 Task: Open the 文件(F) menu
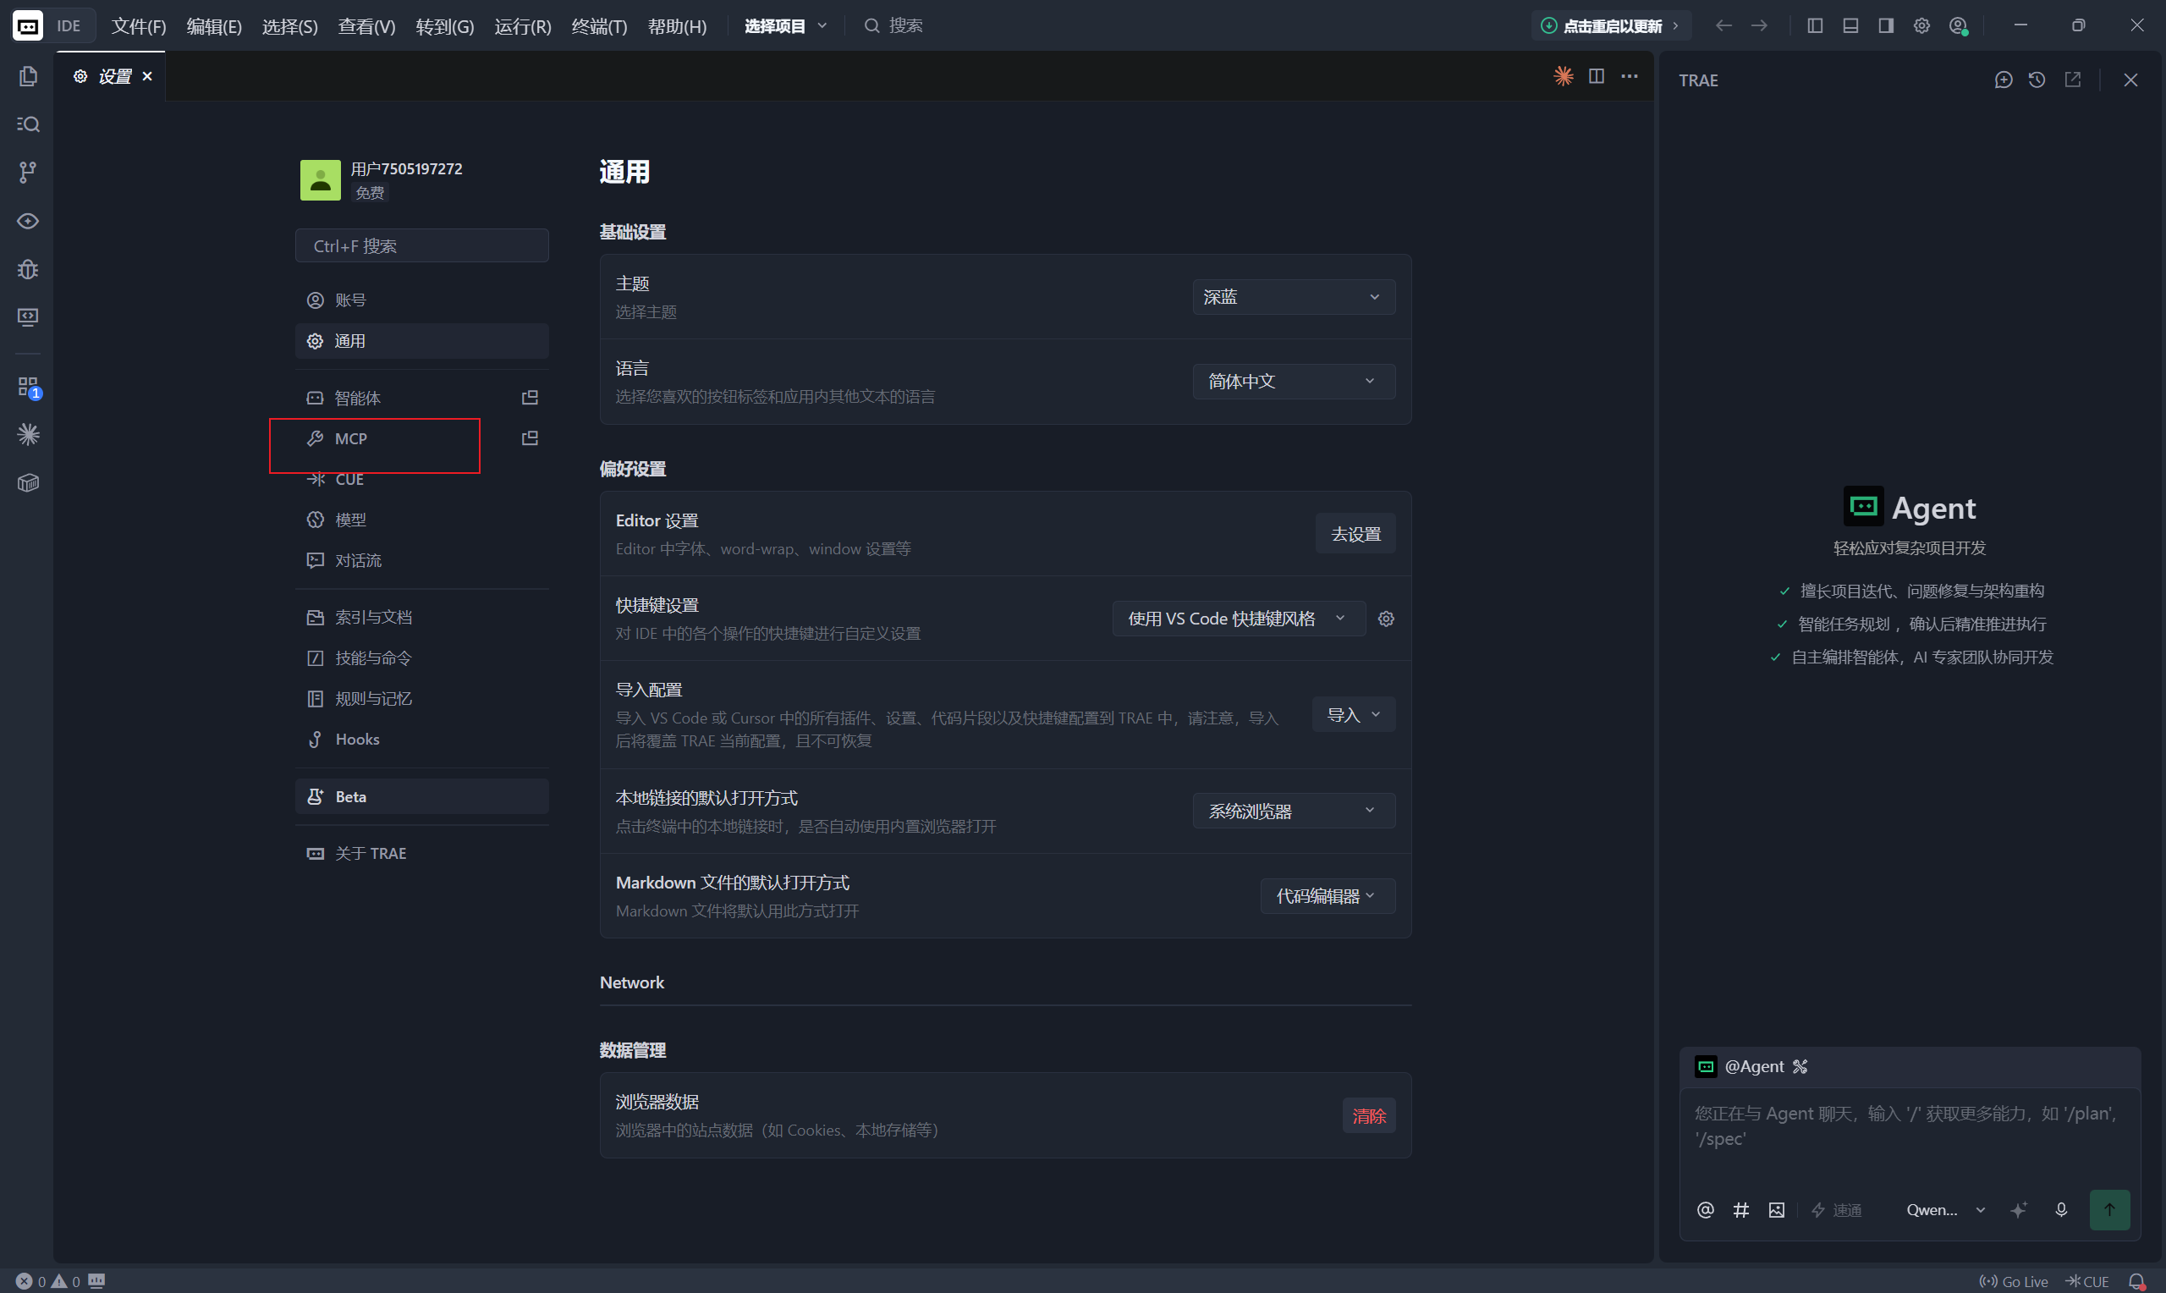(139, 26)
